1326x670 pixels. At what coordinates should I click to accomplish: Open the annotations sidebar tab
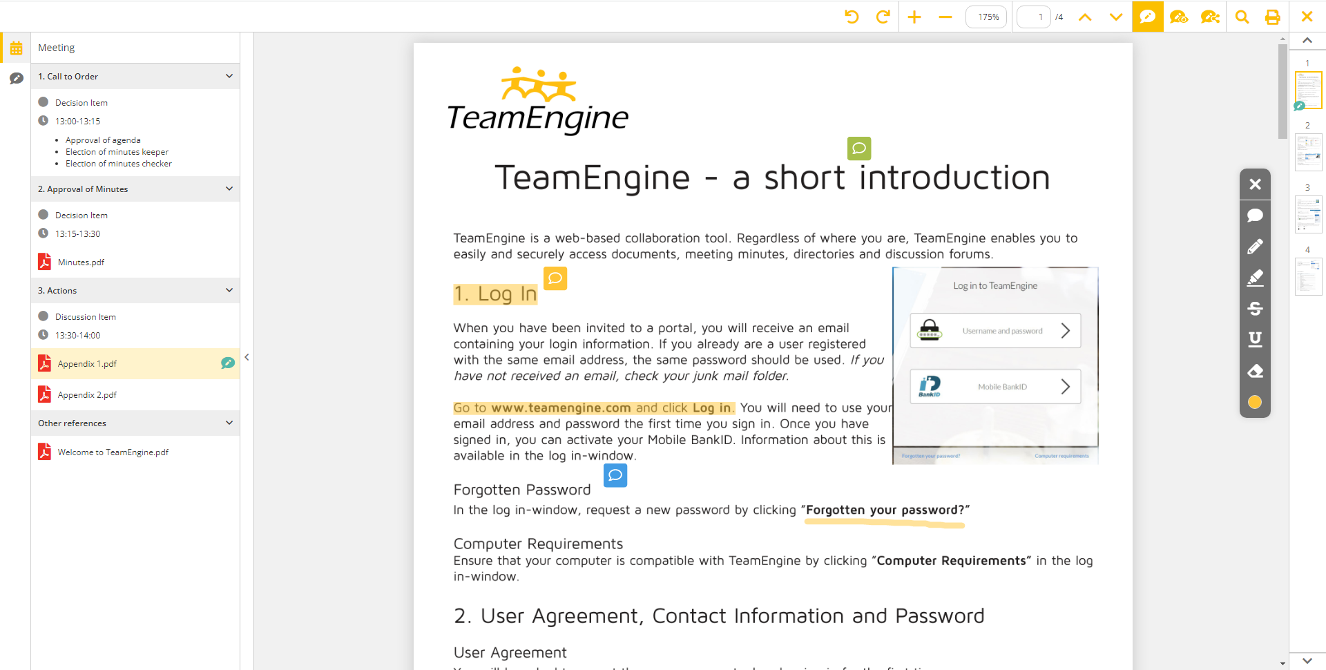16,78
